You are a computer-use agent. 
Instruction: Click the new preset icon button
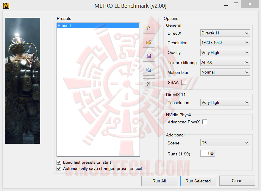149,28
